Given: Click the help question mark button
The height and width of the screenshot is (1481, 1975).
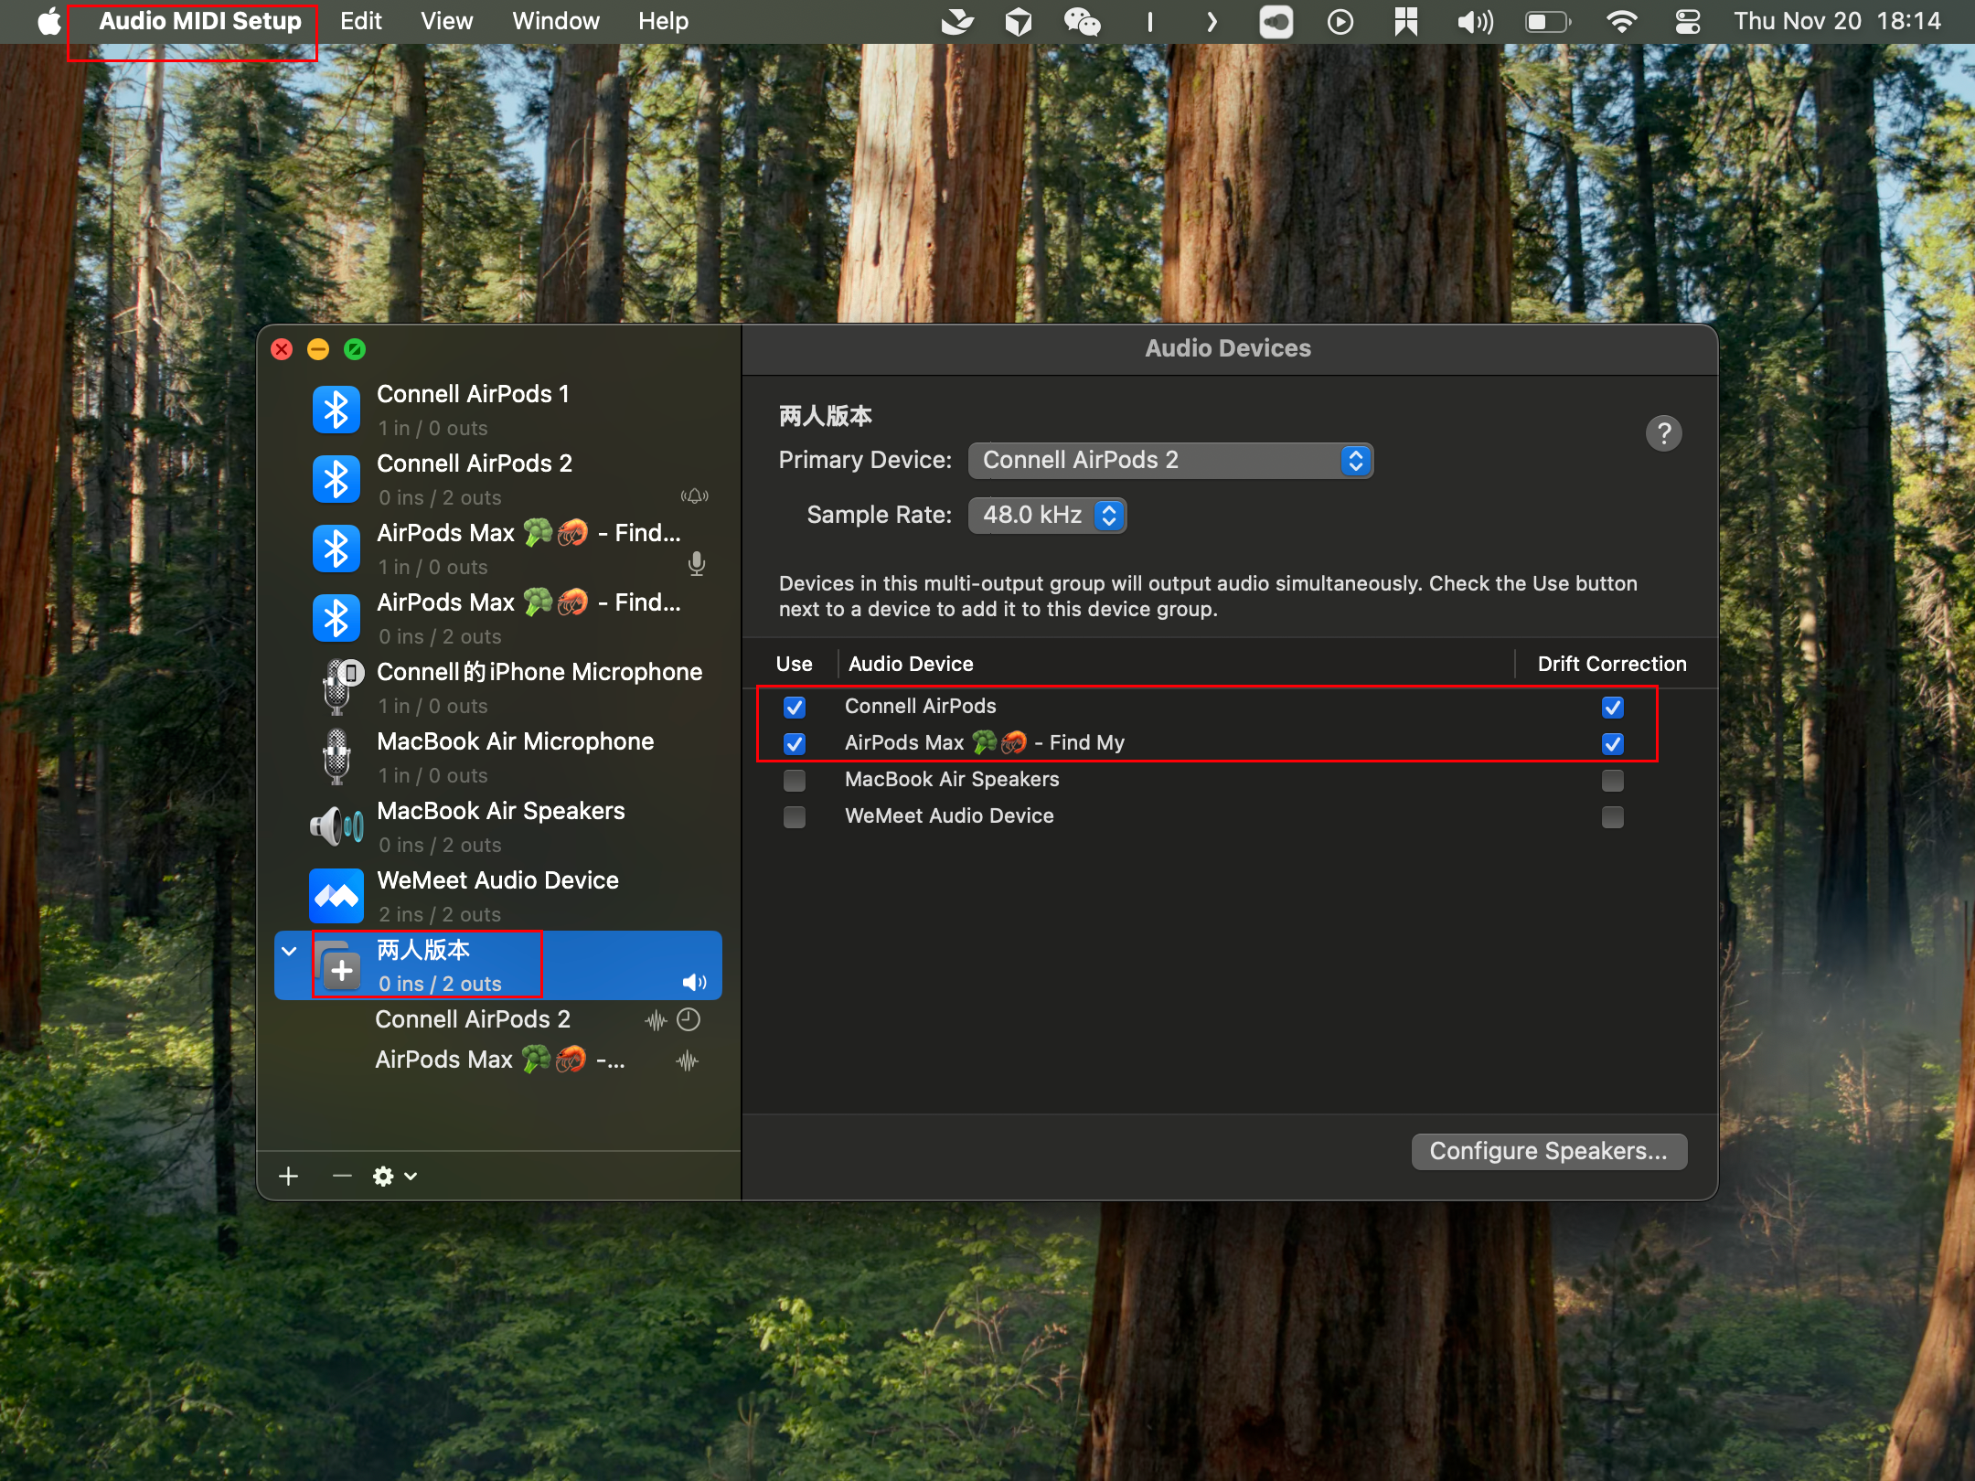Looking at the screenshot, I should [1663, 433].
